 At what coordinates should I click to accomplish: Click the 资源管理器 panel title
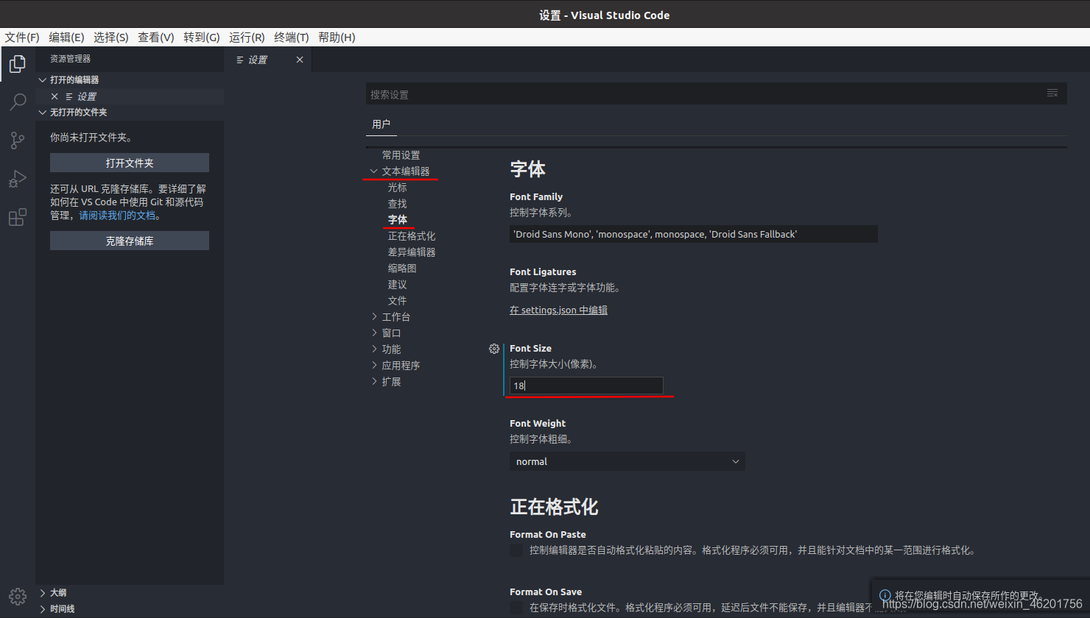click(70, 59)
